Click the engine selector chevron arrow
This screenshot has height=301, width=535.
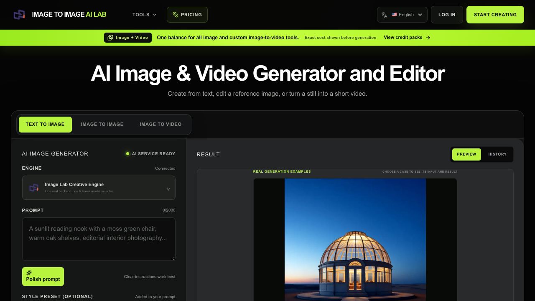pos(168,189)
